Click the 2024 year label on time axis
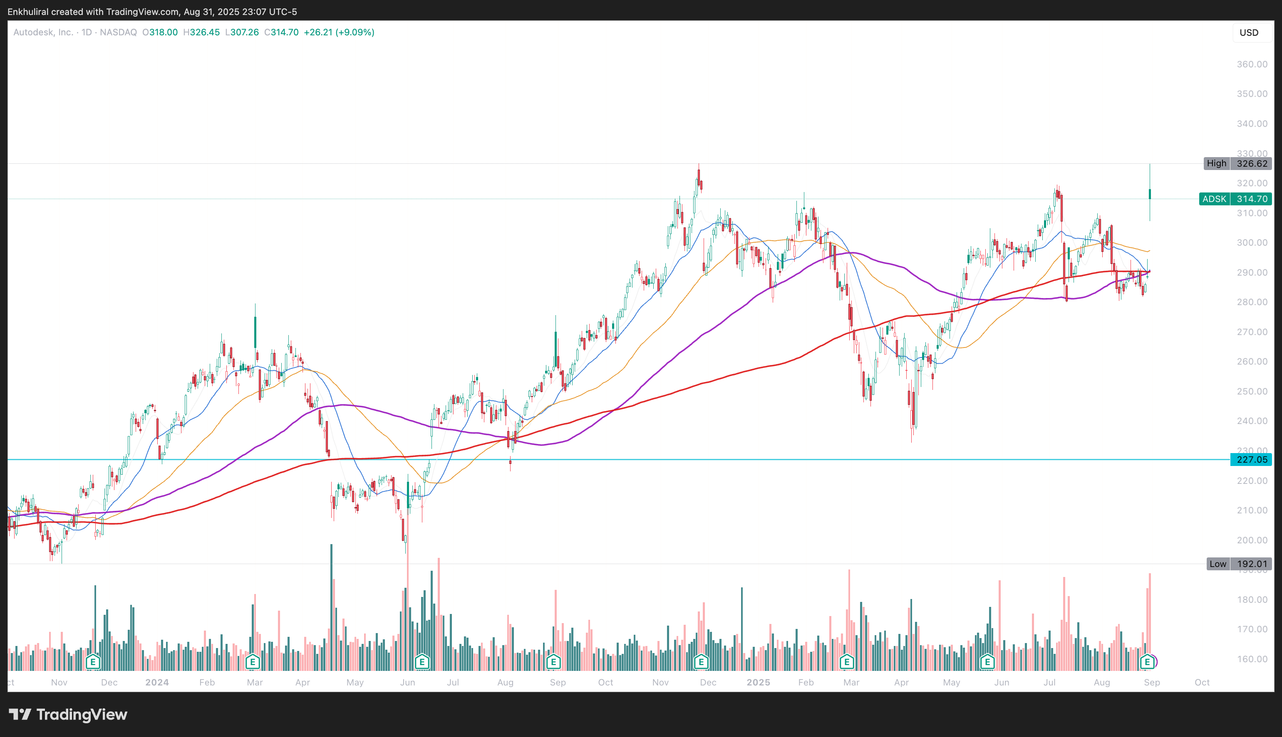Image resolution: width=1282 pixels, height=737 pixels. pyautogui.click(x=157, y=682)
